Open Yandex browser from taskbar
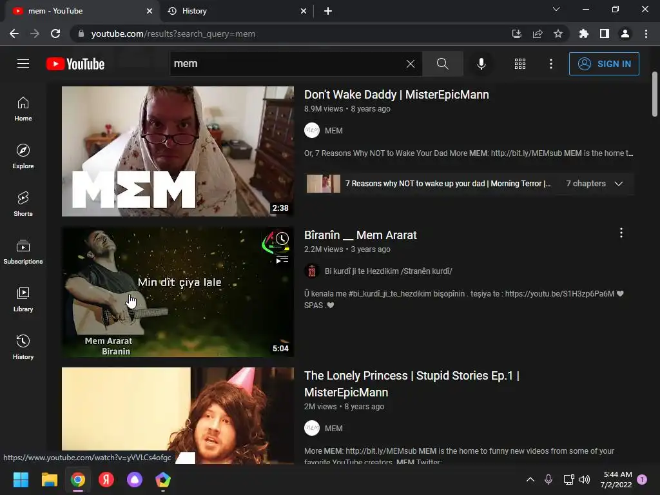The width and height of the screenshot is (660, 495). pos(106,480)
